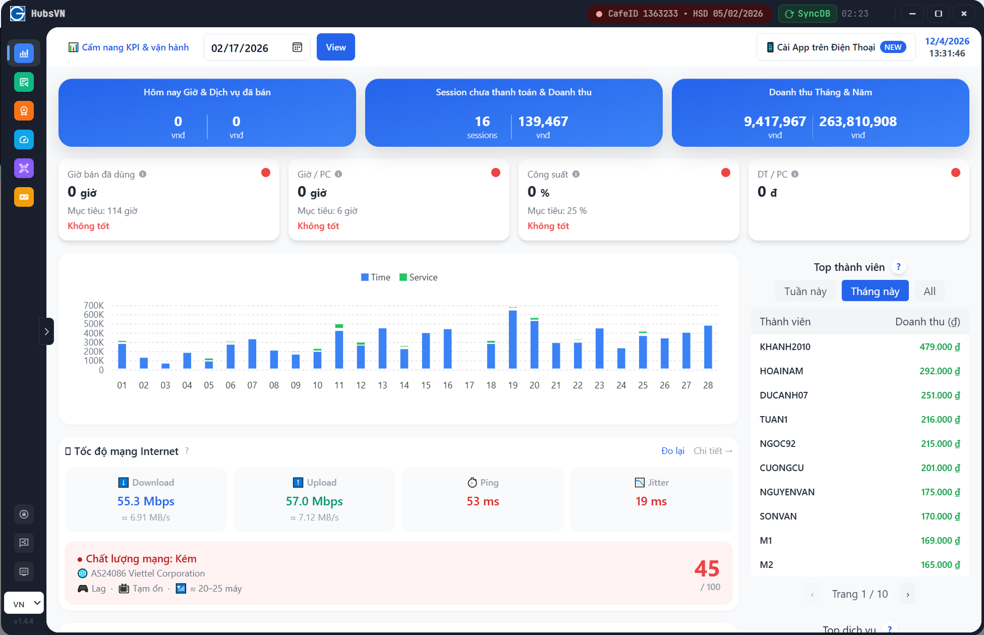Select the Tuần này filter
This screenshot has height=635, width=984.
[805, 291]
